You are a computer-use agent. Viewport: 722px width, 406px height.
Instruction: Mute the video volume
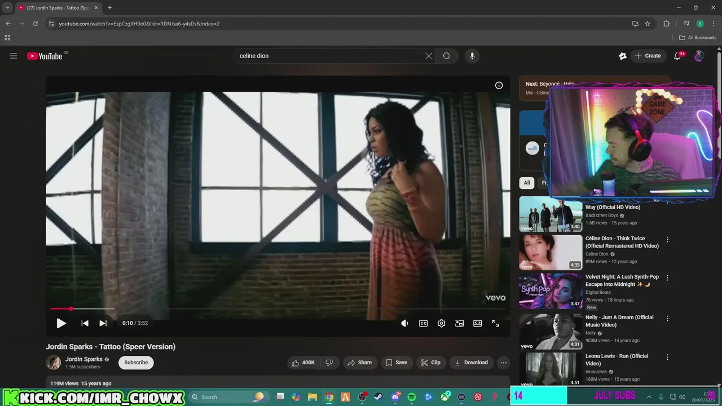point(404,323)
